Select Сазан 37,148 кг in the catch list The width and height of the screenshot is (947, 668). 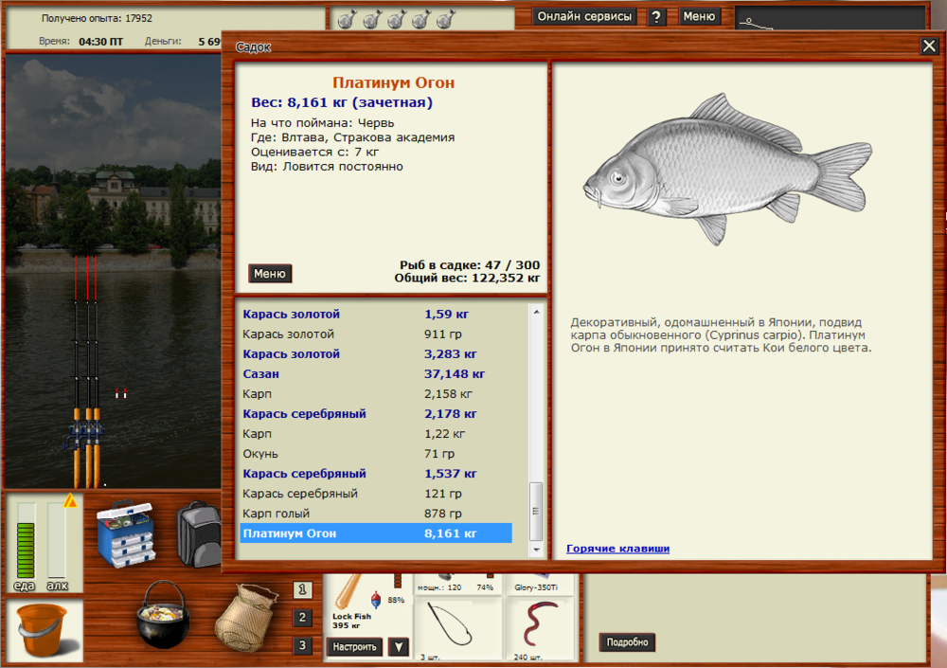pos(379,373)
